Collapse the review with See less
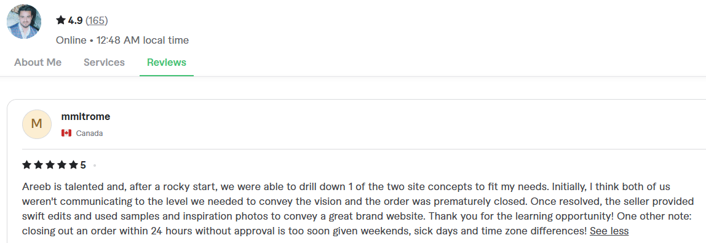 609,231
